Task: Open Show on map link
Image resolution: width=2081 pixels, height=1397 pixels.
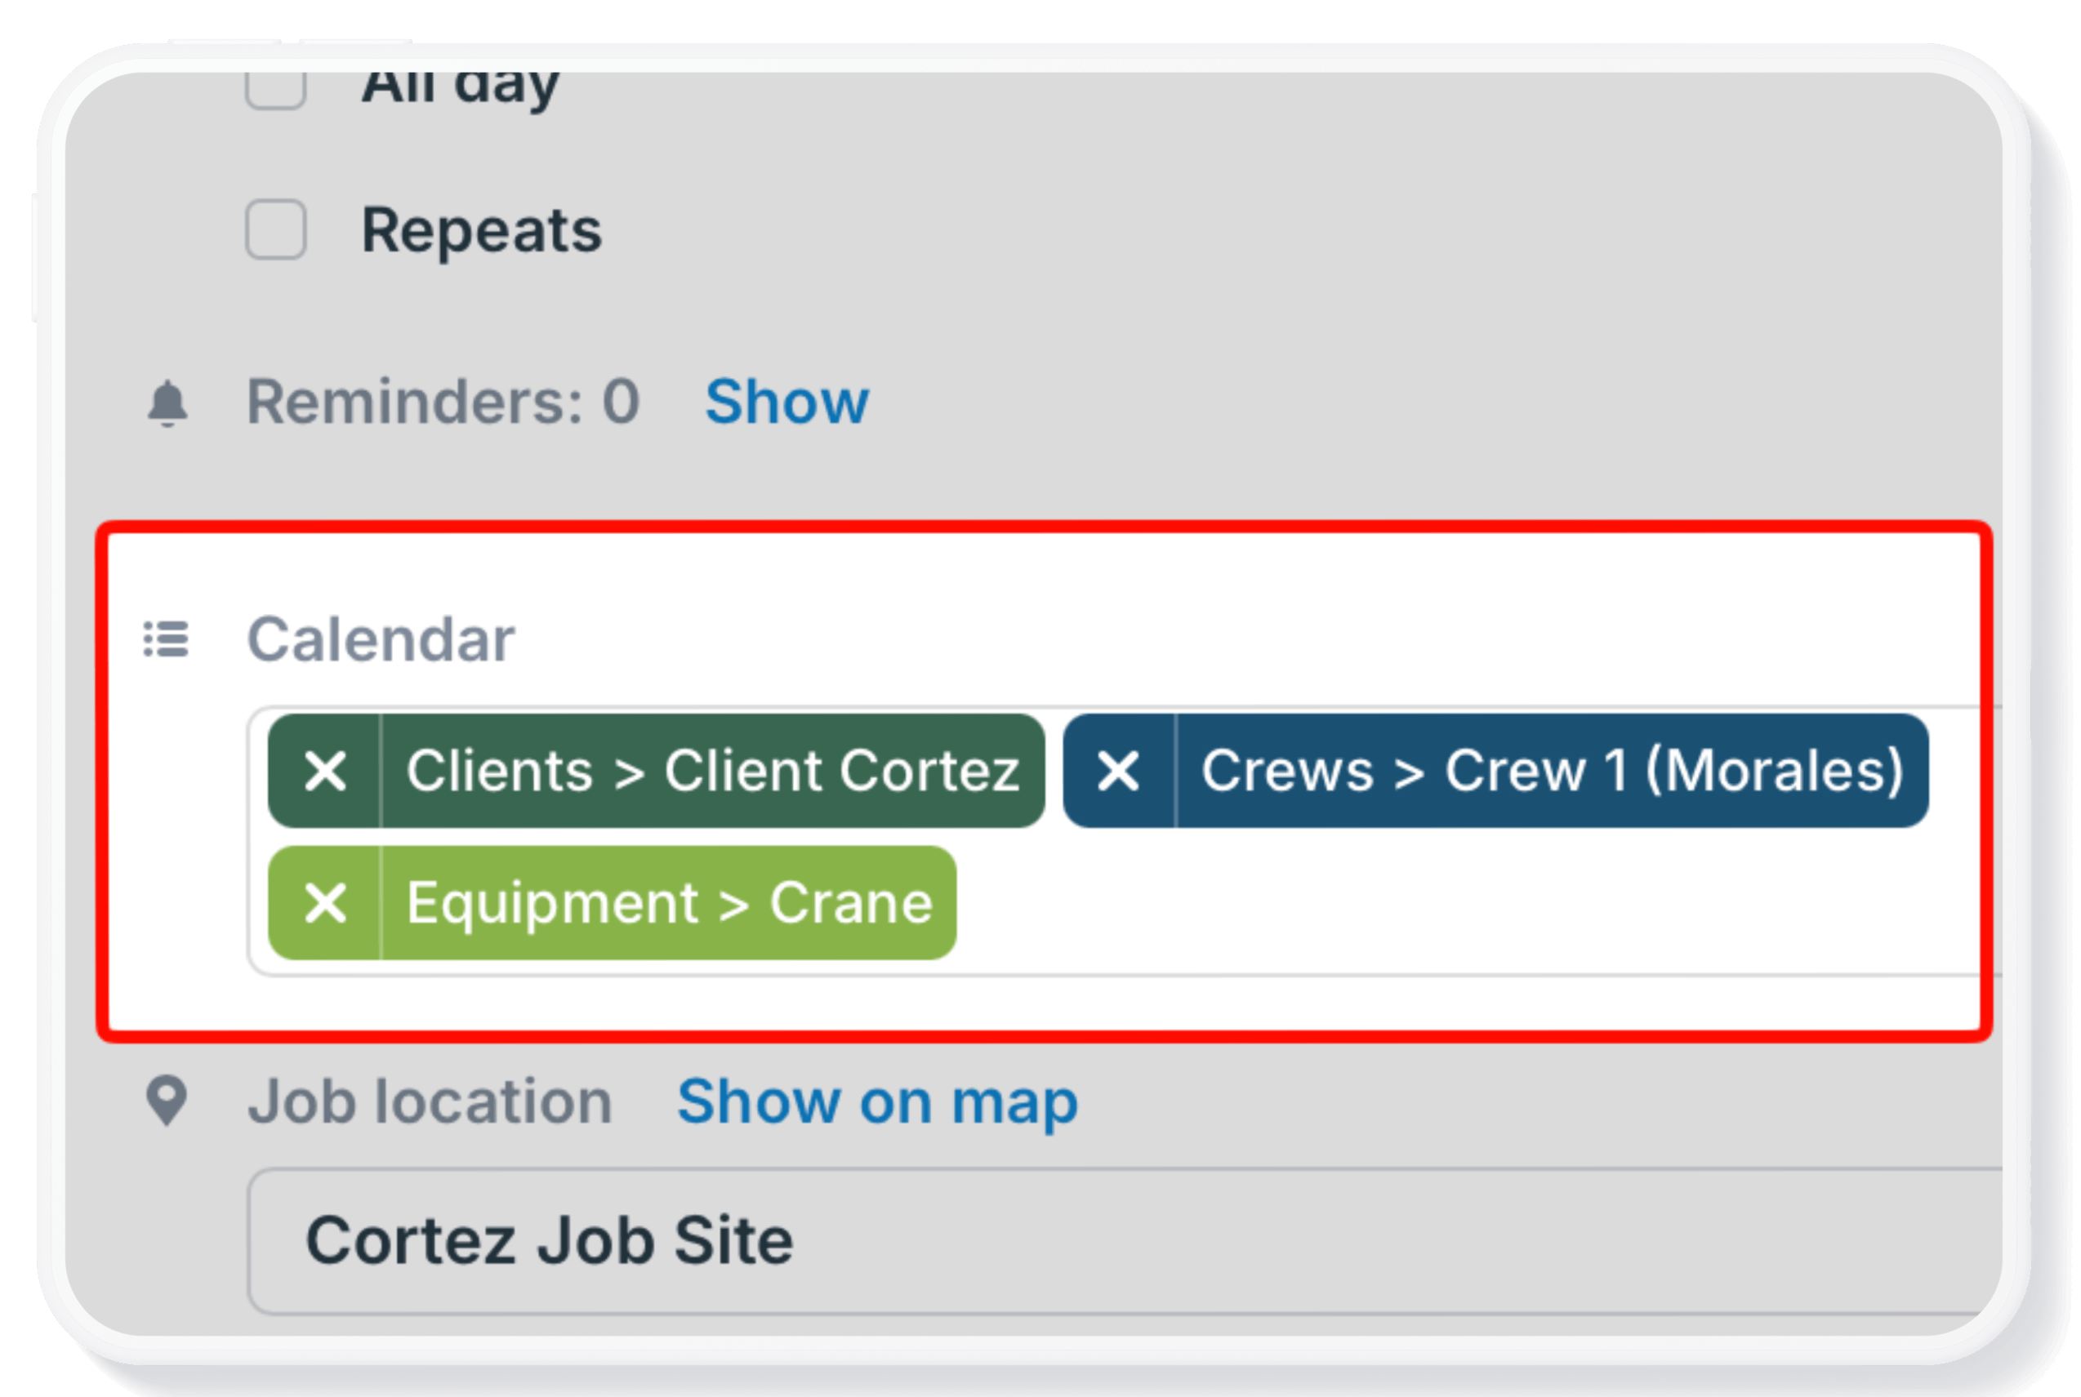Action: (x=878, y=1102)
